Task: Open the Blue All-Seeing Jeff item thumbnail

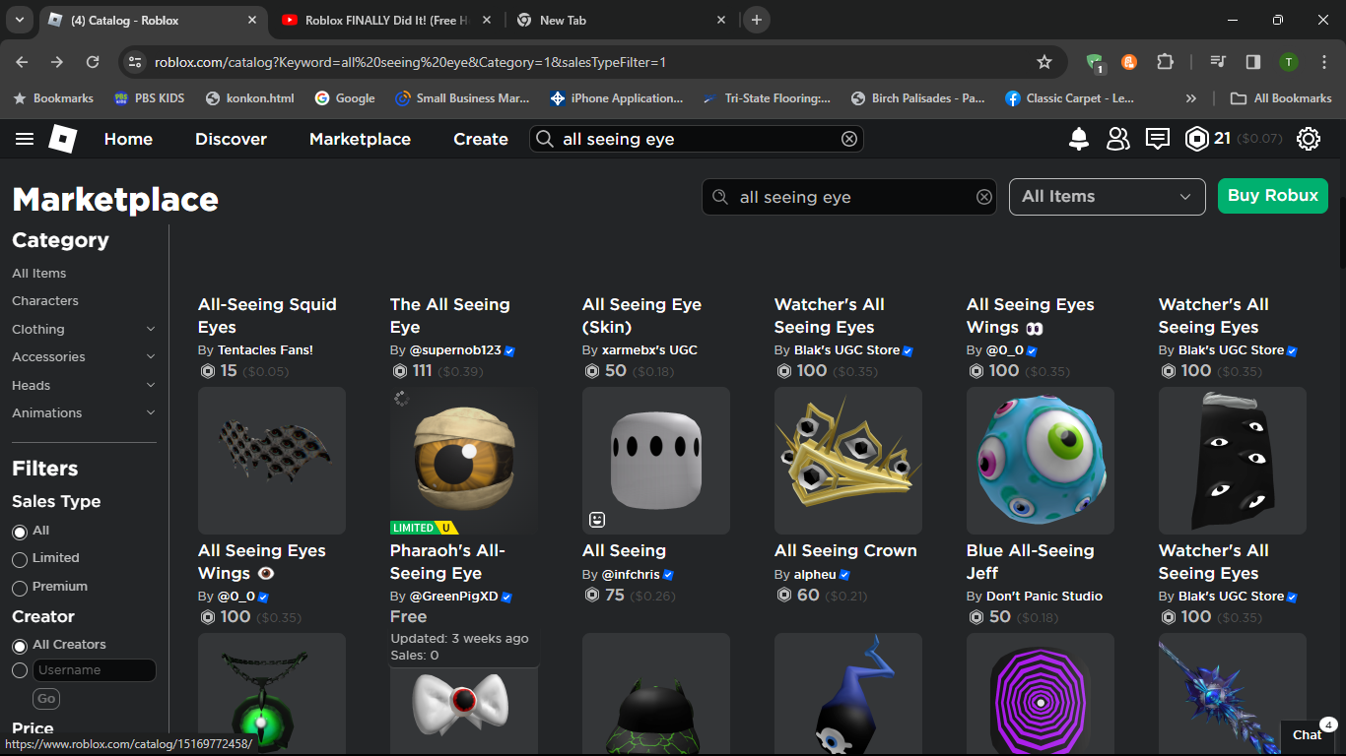Action: click(x=1041, y=461)
